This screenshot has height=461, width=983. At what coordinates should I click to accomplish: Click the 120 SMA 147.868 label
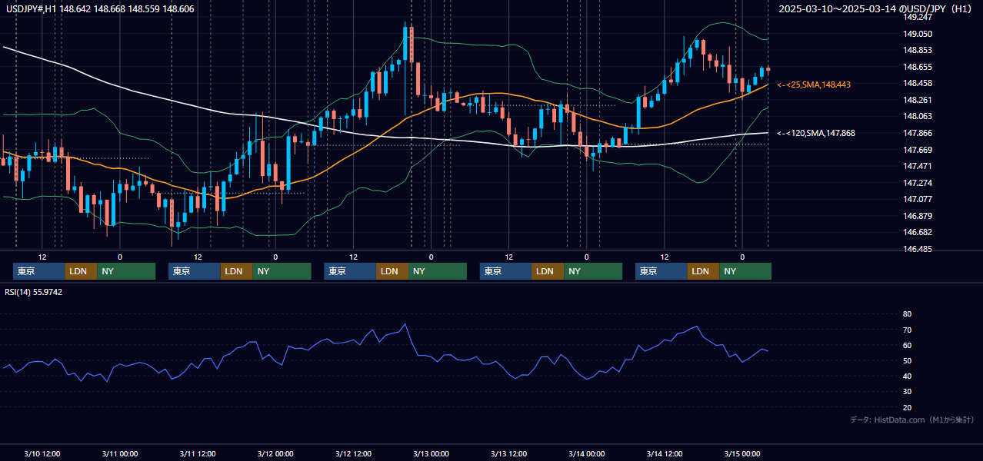(x=816, y=133)
